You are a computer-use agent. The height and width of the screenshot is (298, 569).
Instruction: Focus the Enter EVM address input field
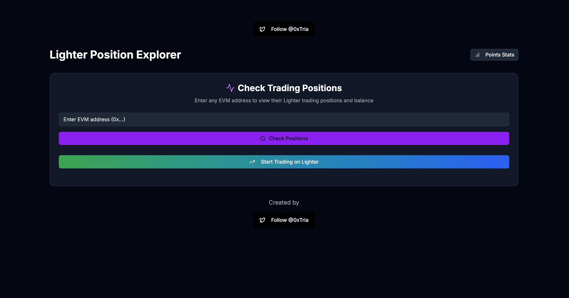pyautogui.click(x=284, y=119)
